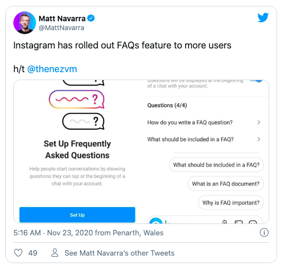Open the @MattNavarra handle
284x267 pixels.
click(x=61, y=28)
